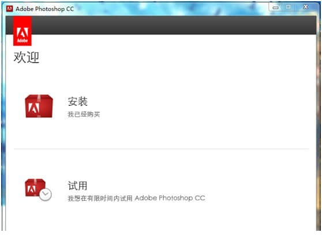Click the 欢迎 welcome heading
The height and width of the screenshot is (240, 322).
point(27,58)
